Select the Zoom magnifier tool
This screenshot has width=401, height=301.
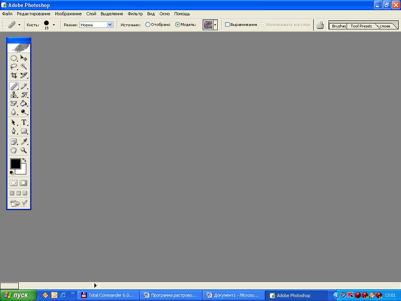tap(24, 150)
